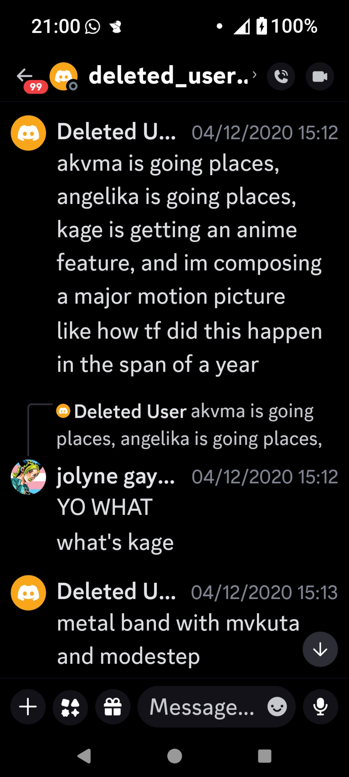Open the apps launcher button

(x=70, y=707)
